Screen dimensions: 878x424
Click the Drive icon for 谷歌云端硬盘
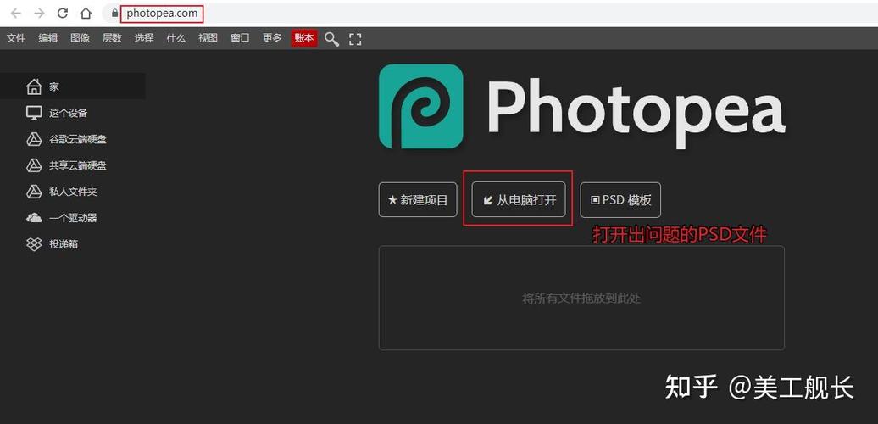click(x=34, y=139)
